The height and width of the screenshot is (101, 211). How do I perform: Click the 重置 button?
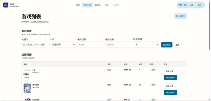click(177, 45)
